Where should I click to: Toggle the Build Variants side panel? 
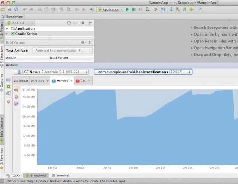(2, 129)
